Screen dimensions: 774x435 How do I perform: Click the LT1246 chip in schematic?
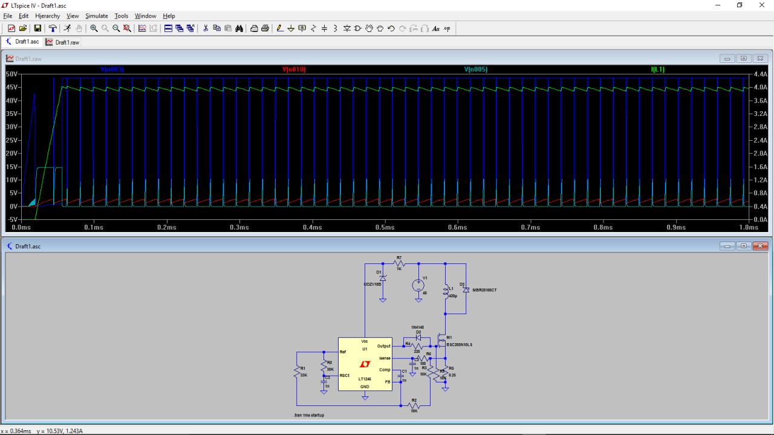tap(365, 364)
